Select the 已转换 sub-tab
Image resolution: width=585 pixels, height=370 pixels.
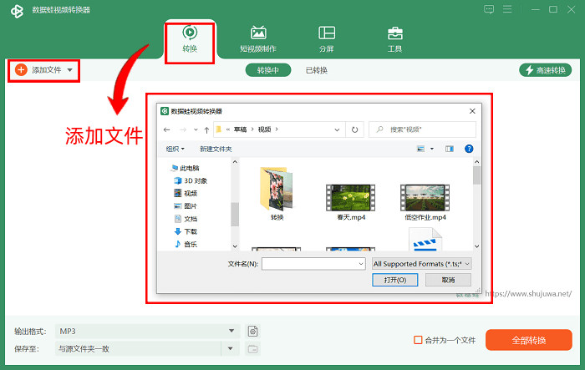317,70
